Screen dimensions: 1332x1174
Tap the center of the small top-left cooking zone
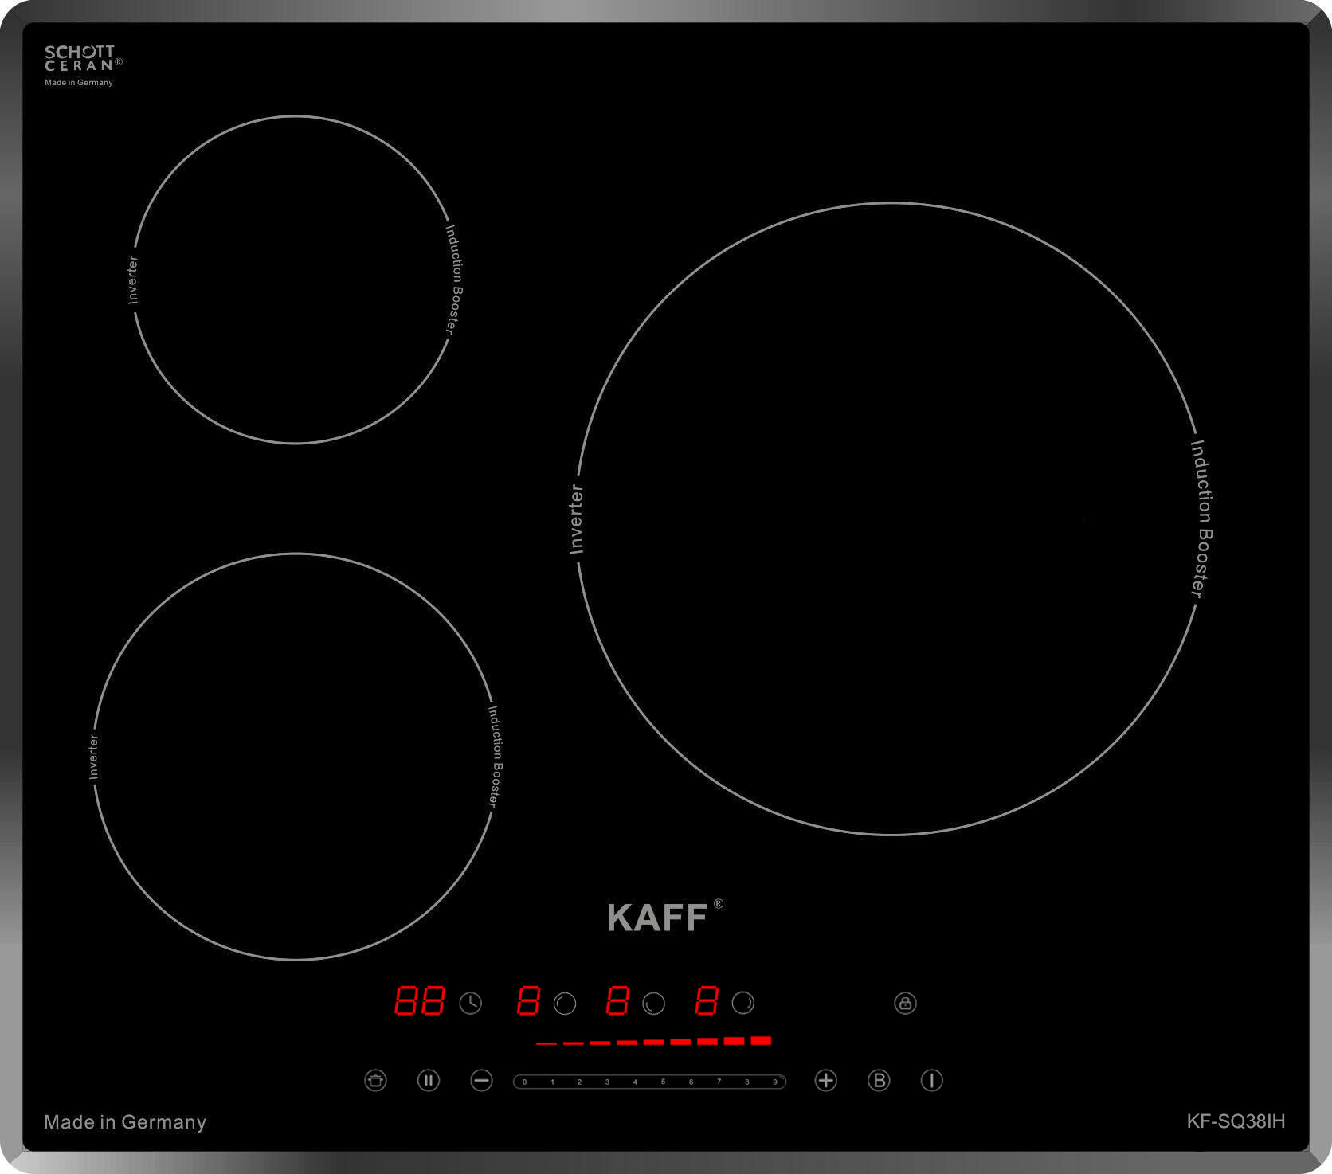click(295, 280)
